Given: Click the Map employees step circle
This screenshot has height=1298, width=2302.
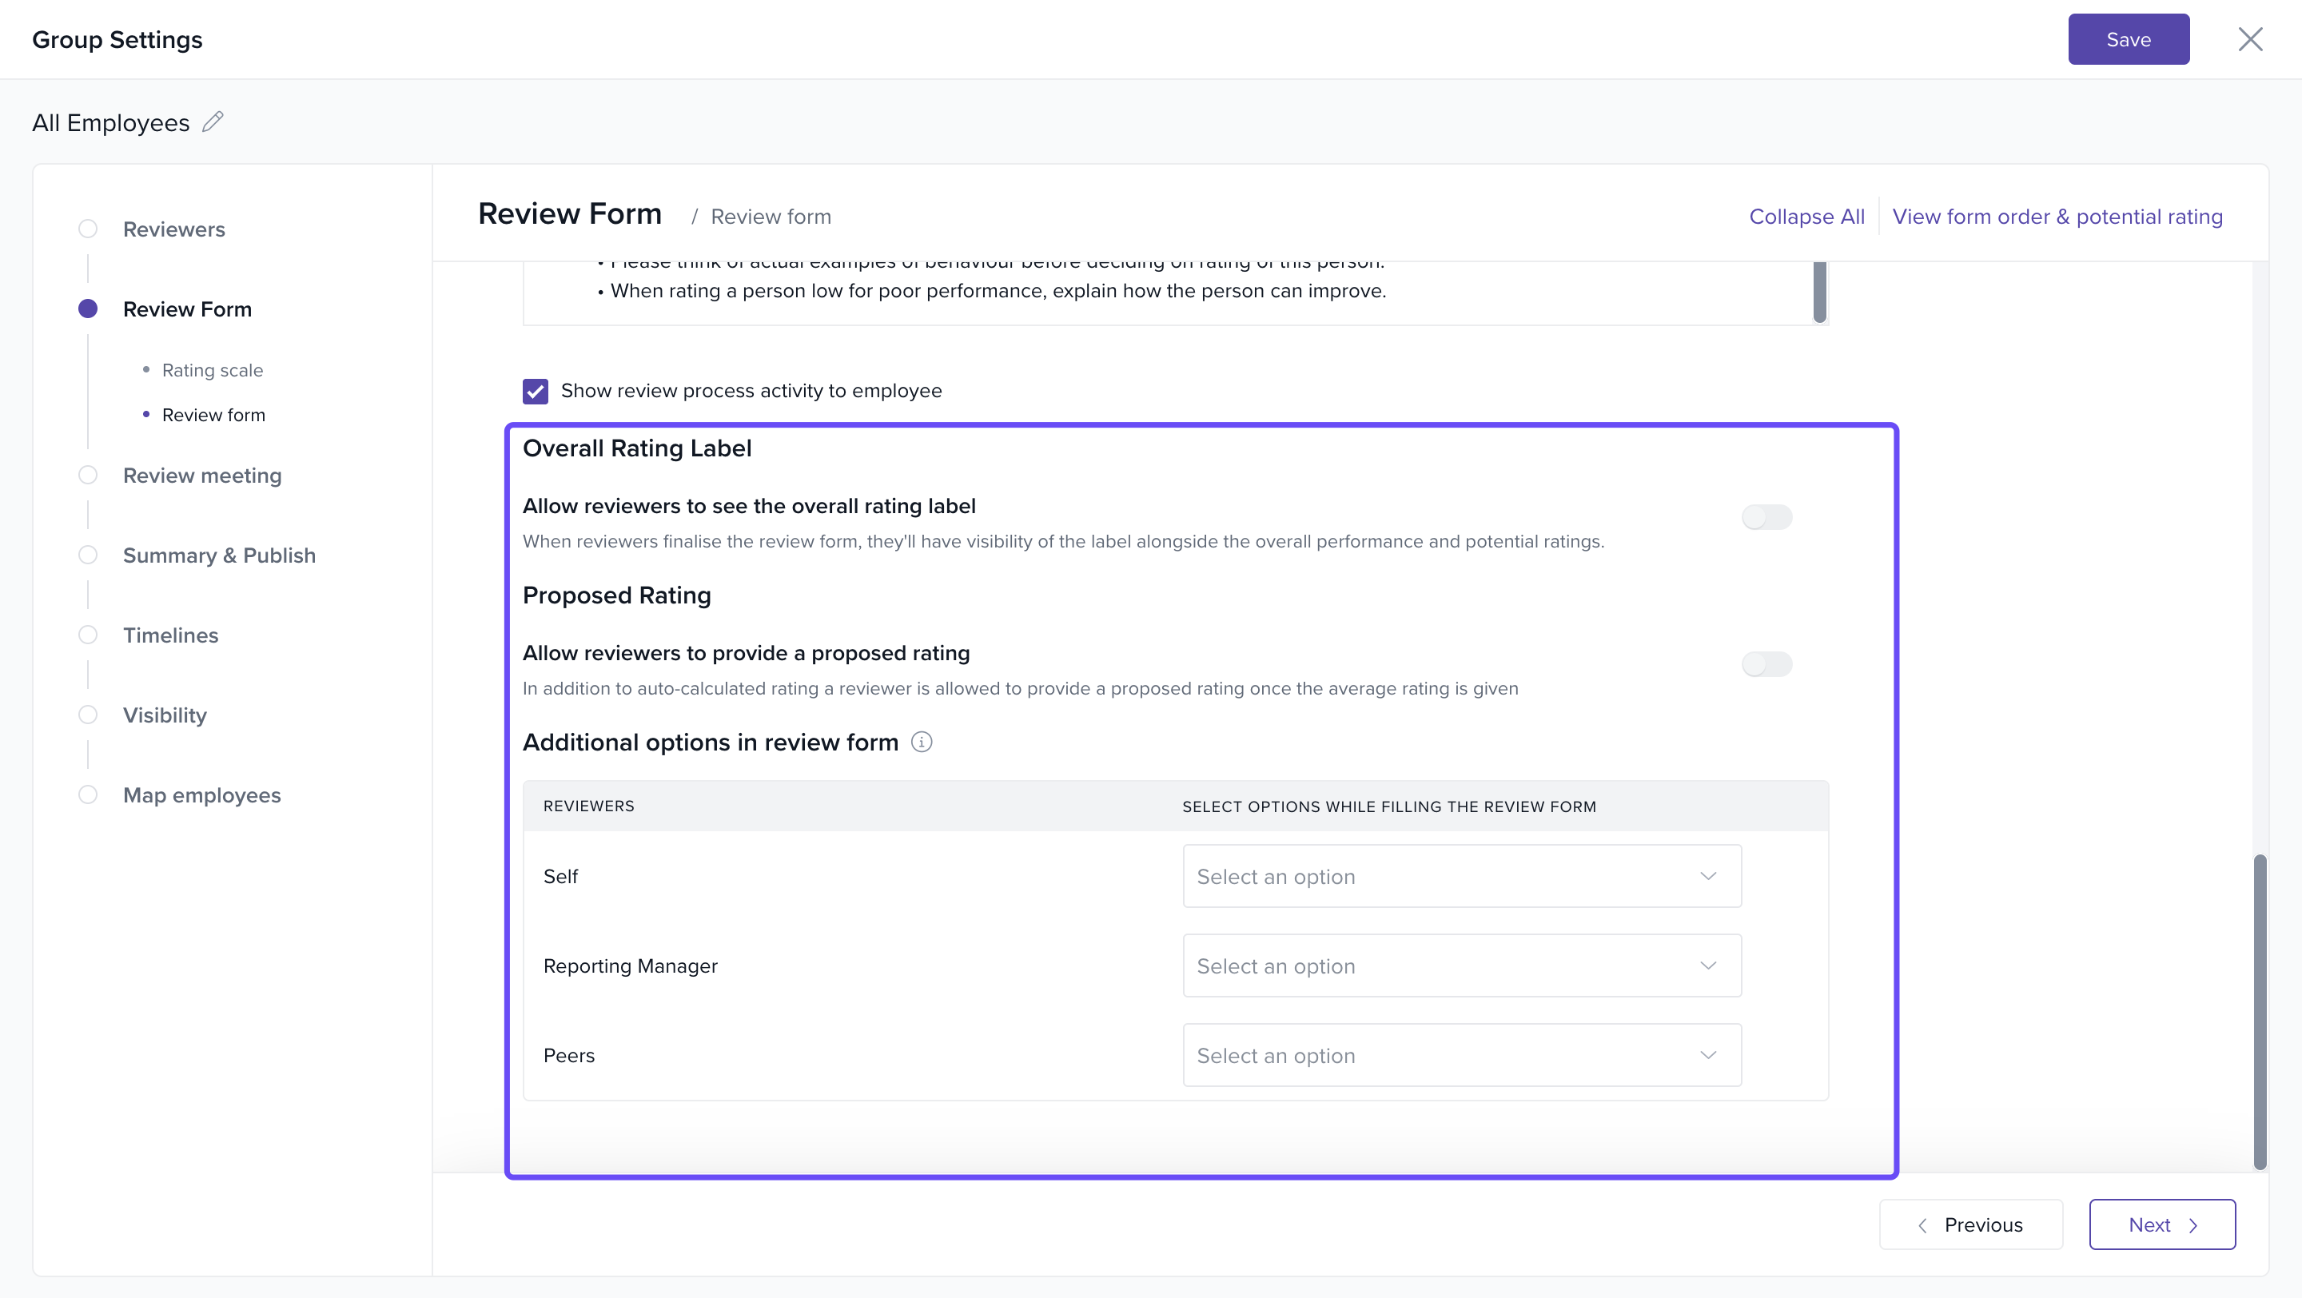Looking at the screenshot, I should [x=88, y=795].
